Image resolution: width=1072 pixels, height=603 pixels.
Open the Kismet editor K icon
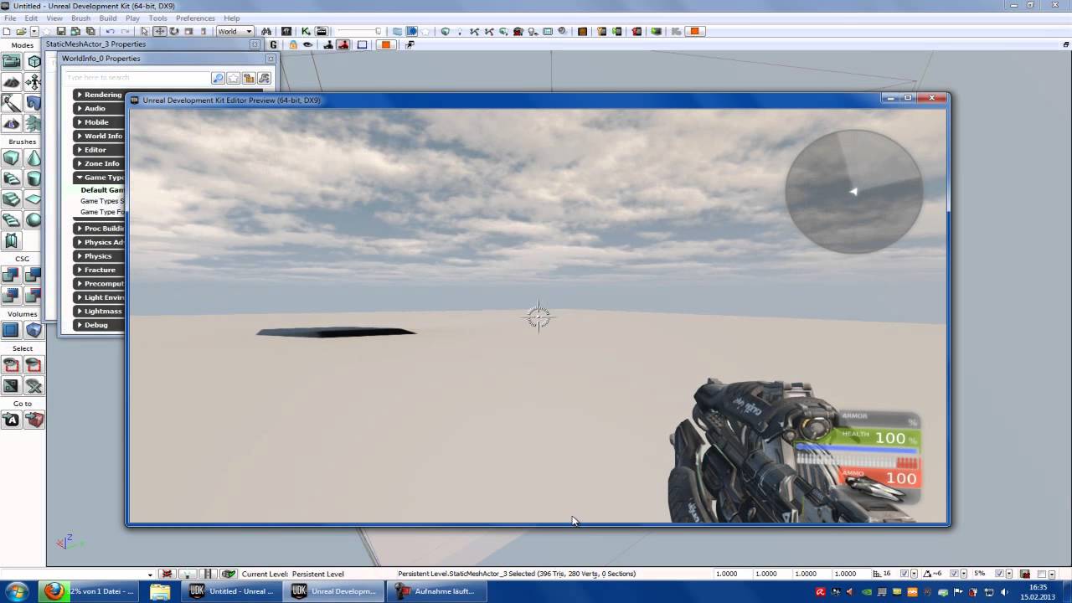(x=306, y=32)
